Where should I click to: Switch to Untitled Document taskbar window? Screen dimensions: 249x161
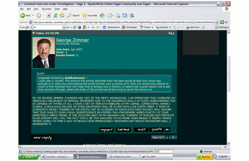coord(123,157)
